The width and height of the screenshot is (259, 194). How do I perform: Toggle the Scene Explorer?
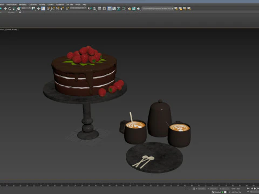coord(99,9)
